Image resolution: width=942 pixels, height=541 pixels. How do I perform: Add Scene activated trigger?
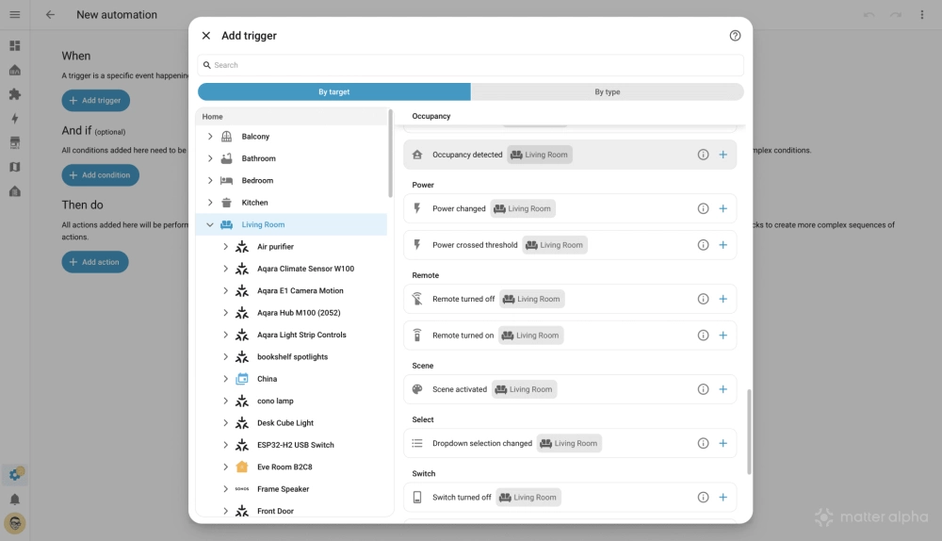pos(723,389)
